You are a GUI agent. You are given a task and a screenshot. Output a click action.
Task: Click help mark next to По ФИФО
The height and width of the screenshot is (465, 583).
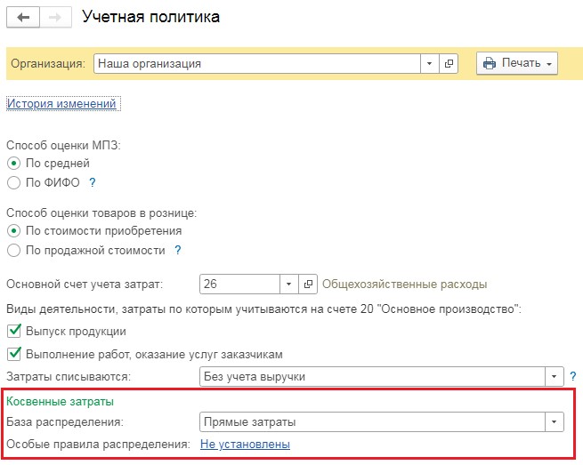pyautogui.click(x=92, y=182)
